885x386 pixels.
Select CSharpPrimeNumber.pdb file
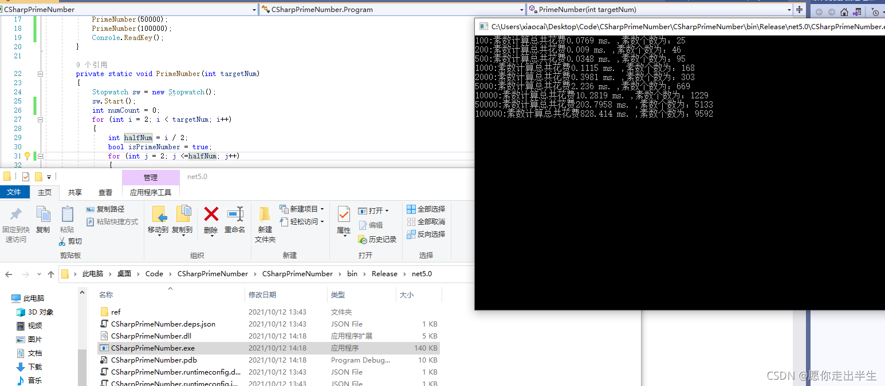[x=268, y=360]
